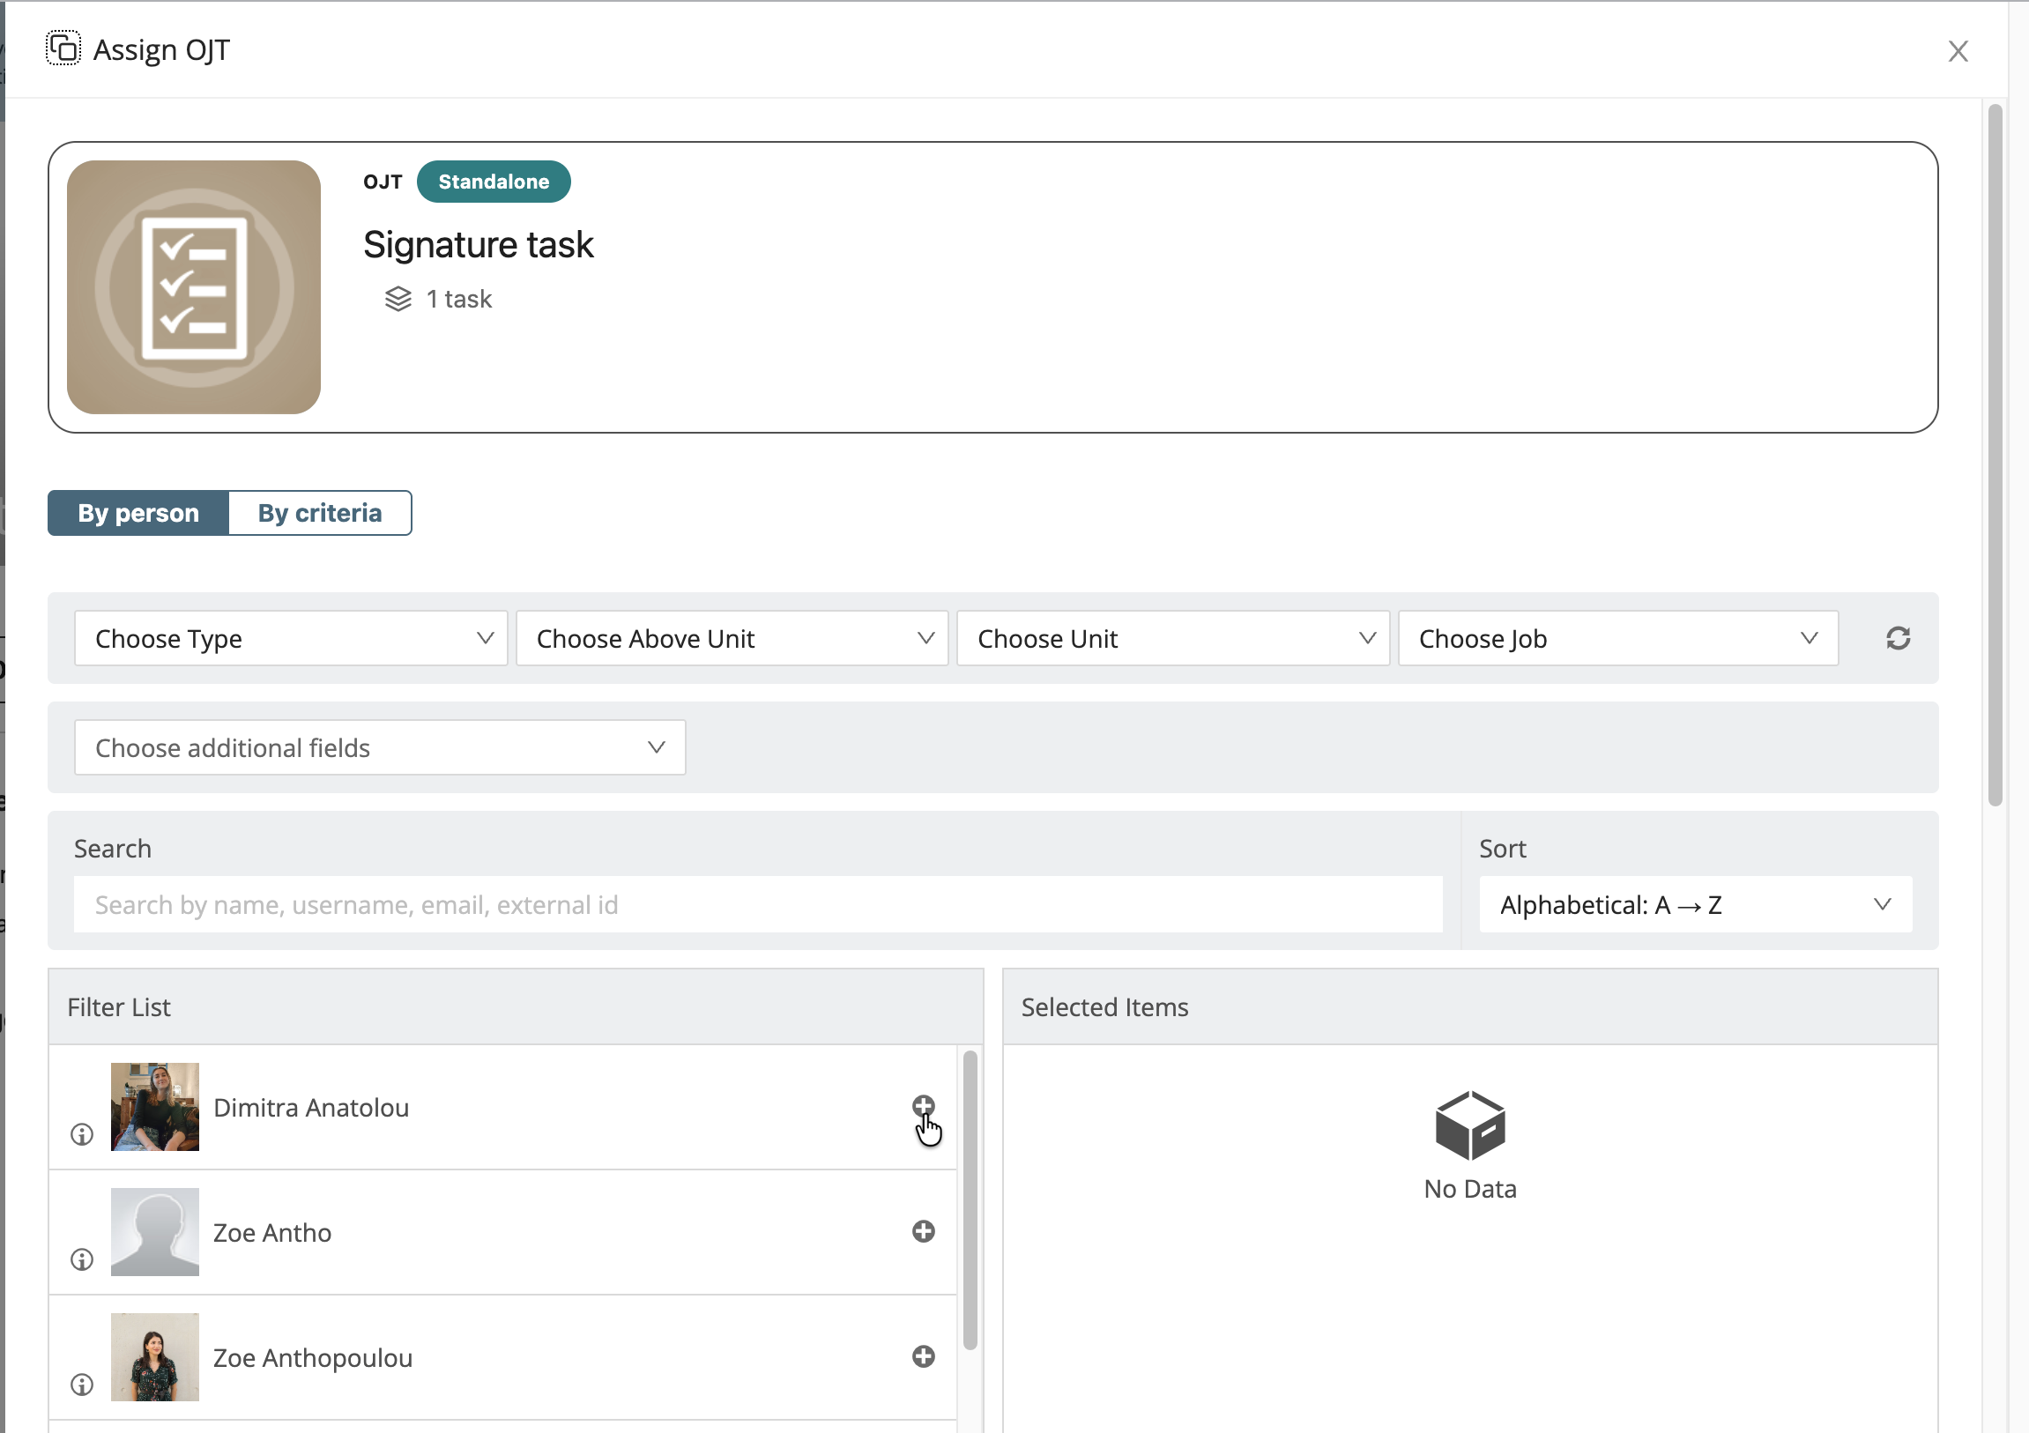Image resolution: width=2029 pixels, height=1433 pixels.
Task: Click the Assign OJT header icon
Action: (x=63, y=49)
